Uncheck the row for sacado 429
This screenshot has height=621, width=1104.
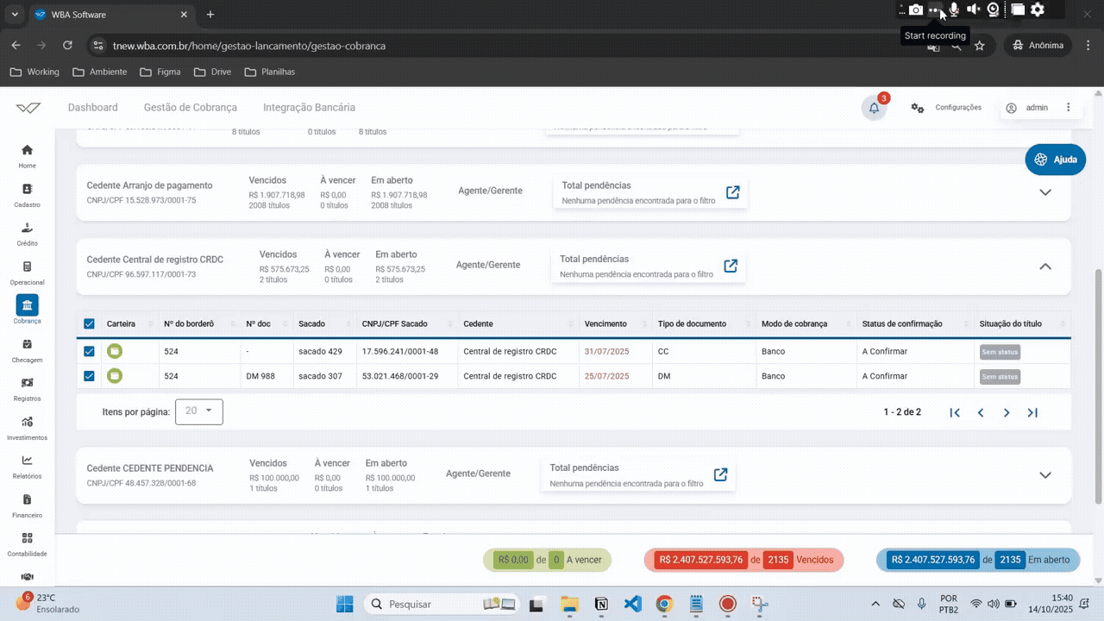click(89, 352)
